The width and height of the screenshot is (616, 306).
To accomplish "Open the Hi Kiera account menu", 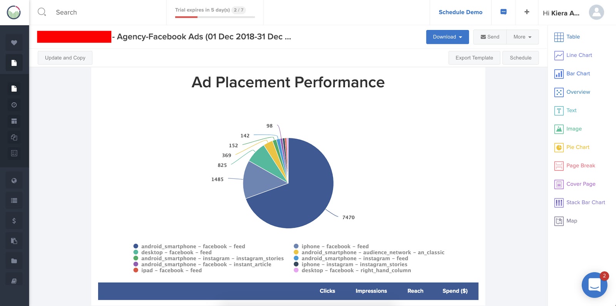I will (x=561, y=13).
